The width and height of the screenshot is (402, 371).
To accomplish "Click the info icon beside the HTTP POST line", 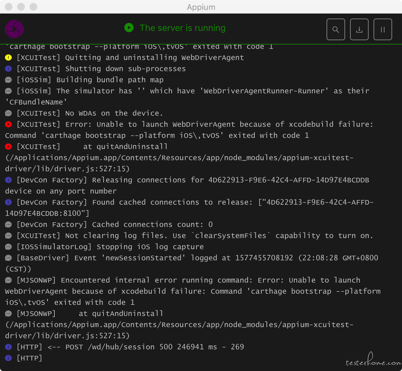I will point(8,347).
